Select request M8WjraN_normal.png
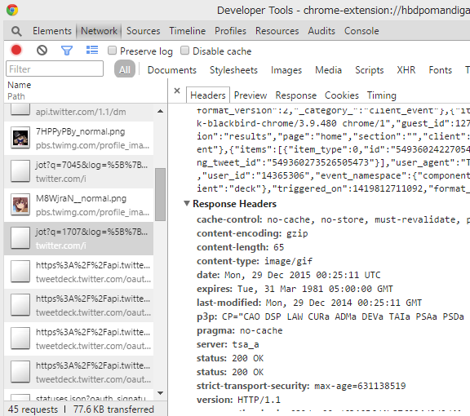 point(79,206)
